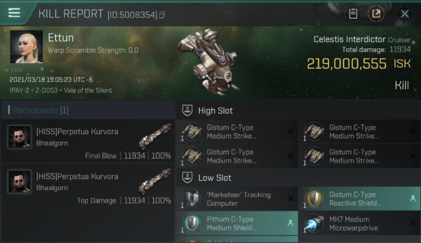Click the Bhaalgorn ship icon for Final Blow
421x243 pixels.
pos(155,136)
